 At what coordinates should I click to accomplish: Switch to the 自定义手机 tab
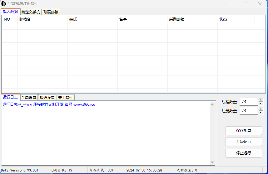pos(31,12)
